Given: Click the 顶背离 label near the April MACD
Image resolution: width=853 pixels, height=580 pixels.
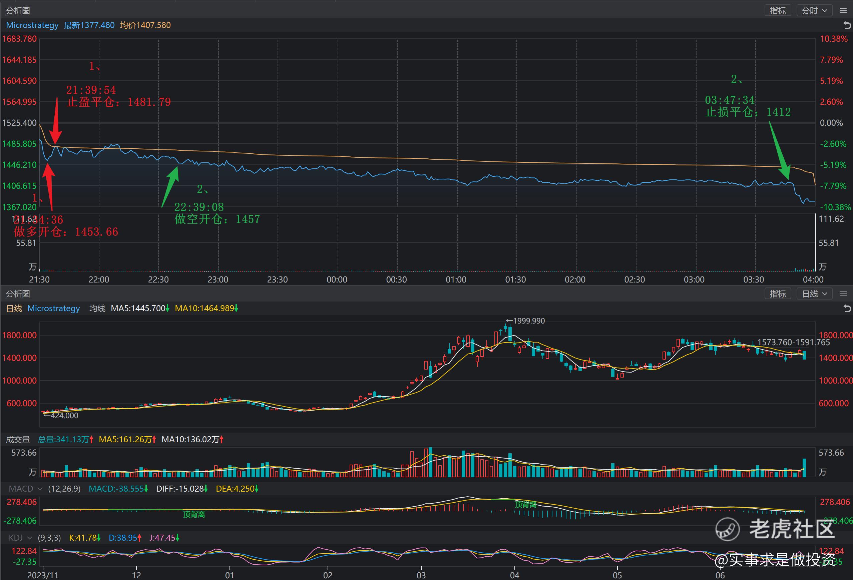Looking at the screenshot, I should [x=525, y=505].
